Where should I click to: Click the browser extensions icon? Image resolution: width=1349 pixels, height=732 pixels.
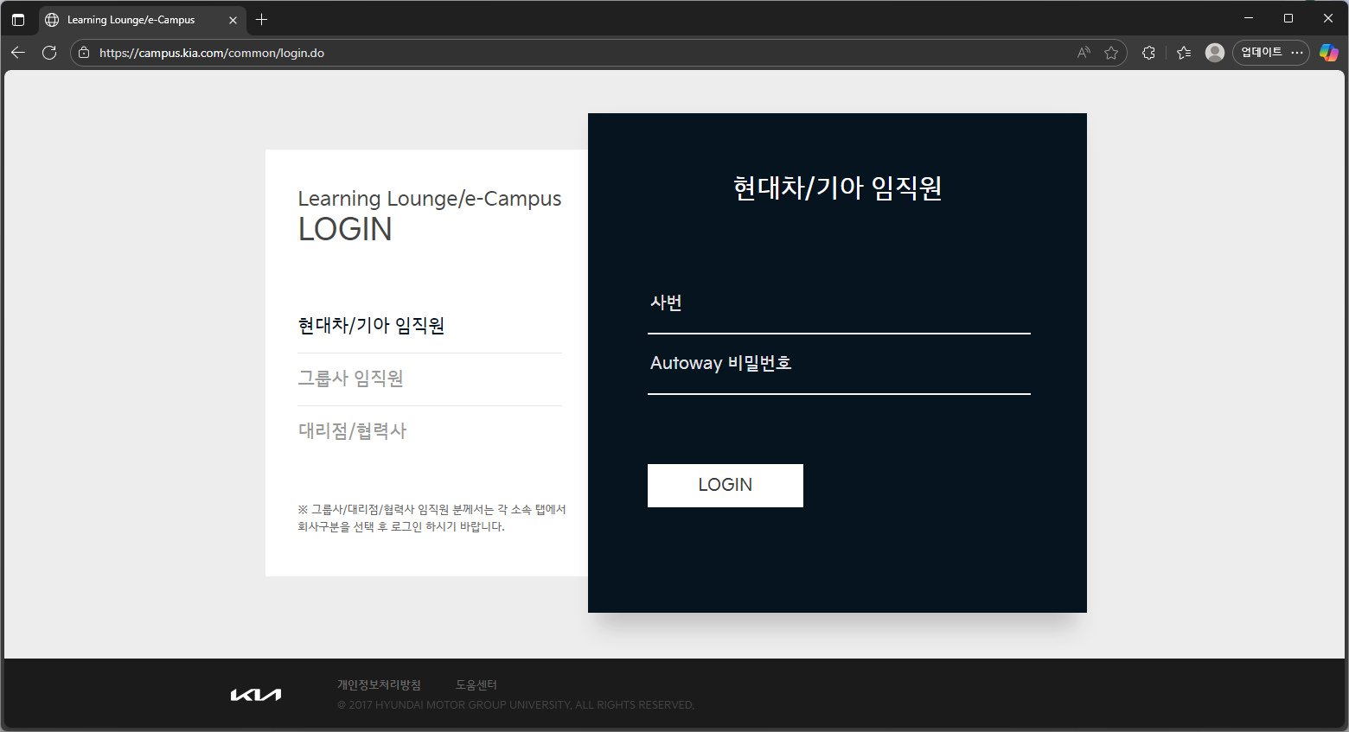pos(1148,53)
